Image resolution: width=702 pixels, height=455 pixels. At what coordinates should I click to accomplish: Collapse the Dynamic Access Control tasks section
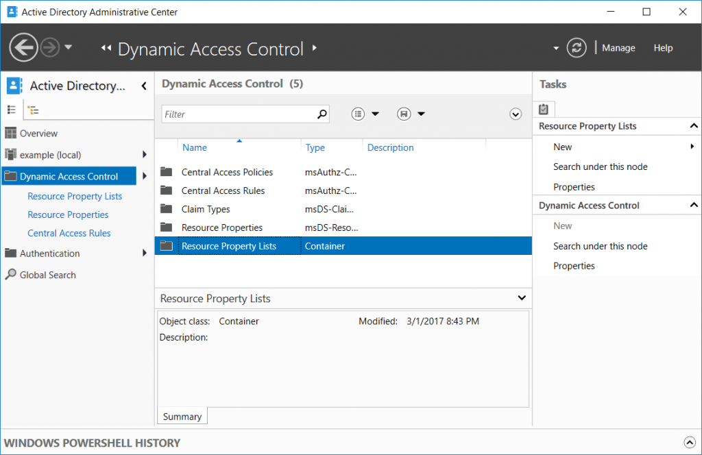[694, 204]
